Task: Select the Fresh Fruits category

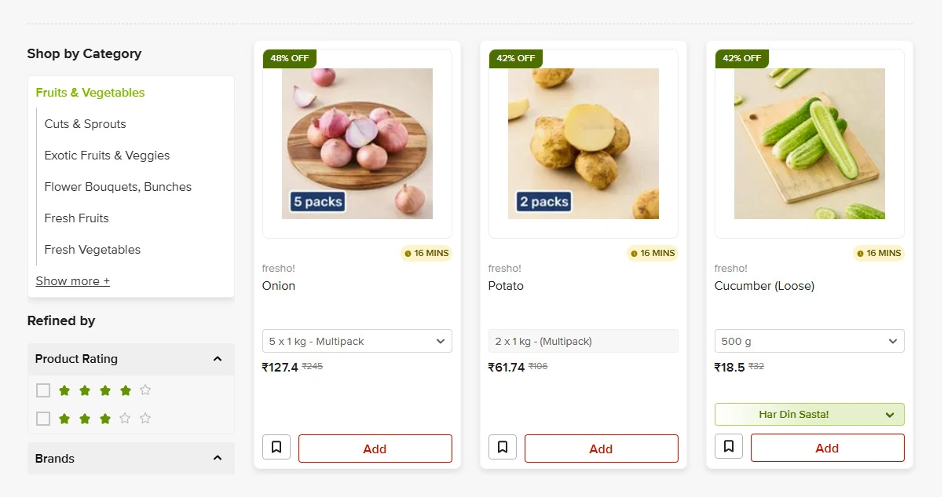Action: point(77,218)
